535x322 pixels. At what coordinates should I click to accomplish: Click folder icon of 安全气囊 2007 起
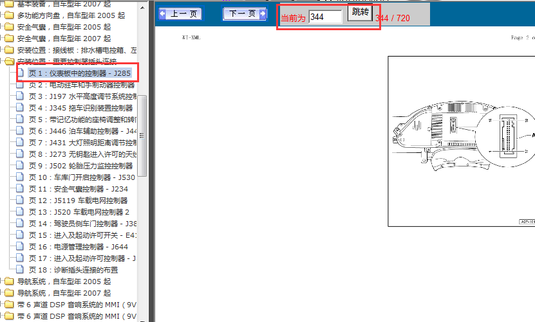[x=9, y=39]
